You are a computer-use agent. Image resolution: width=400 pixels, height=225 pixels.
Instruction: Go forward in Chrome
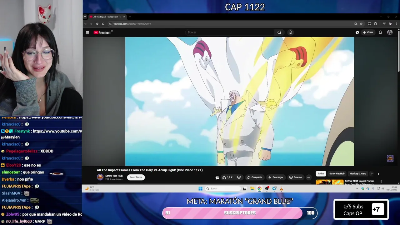pos(91,24)
